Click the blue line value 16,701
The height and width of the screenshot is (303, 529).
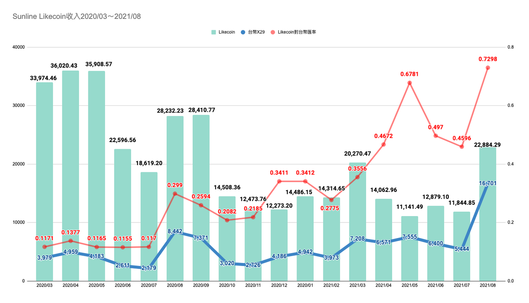pyautogui.click(x=488, y=183)
